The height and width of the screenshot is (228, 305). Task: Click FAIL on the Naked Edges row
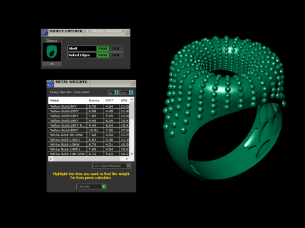pyautogui.click(x=116, y=55)
